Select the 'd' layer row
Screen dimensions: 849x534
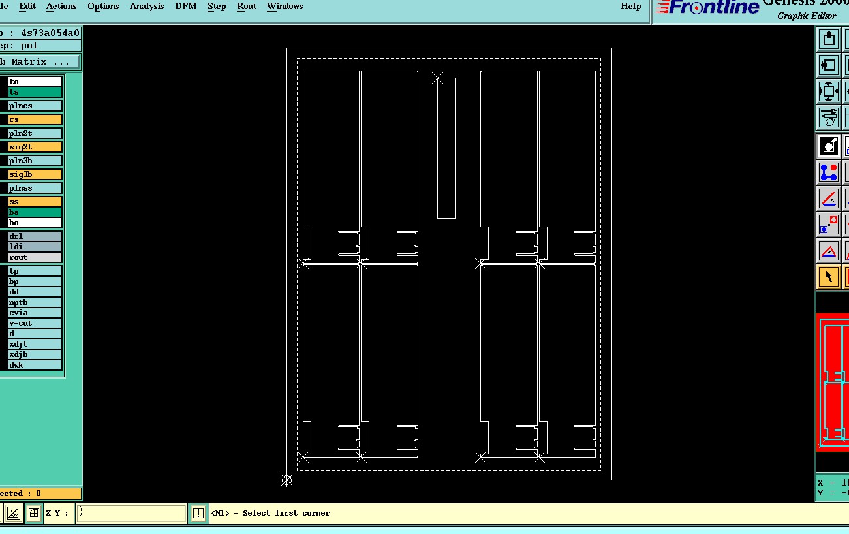pyautogui.click(x=35, y=334)
